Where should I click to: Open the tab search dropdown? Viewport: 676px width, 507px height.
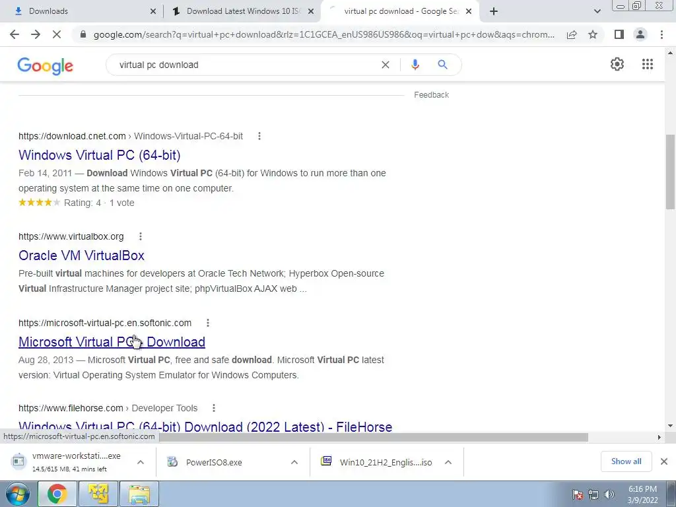pos(597,11)
